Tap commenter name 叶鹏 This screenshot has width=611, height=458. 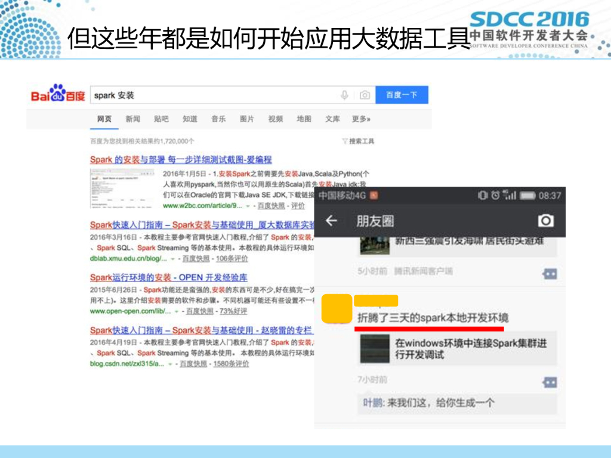(x=372, y=403)
